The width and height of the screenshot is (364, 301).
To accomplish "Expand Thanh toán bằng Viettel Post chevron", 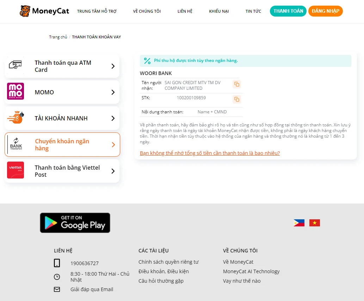I will coord(113,171).
